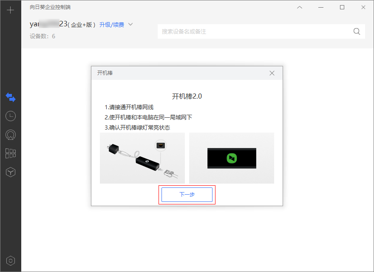Click the green light indicator image
Image resolution: width=374 pixels, height=272 pixels.
pos(232,158)
